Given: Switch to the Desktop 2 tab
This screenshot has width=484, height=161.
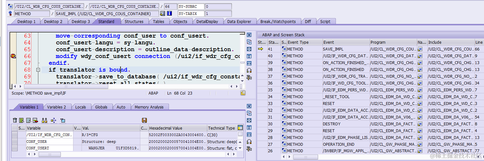Looking at the screenshot, I should coord(53,21).
